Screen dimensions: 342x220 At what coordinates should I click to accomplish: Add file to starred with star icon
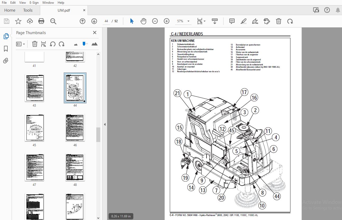point(18,21)
